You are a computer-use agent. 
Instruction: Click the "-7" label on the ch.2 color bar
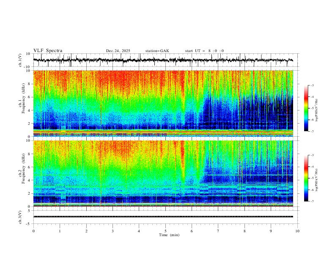click(312, 201)
